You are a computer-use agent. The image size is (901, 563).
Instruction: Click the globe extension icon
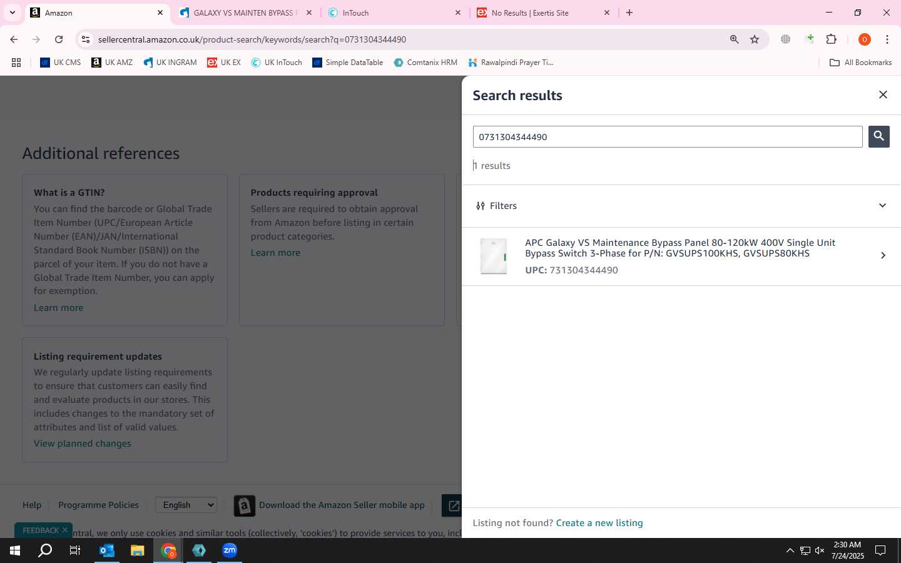pos(786,39)
